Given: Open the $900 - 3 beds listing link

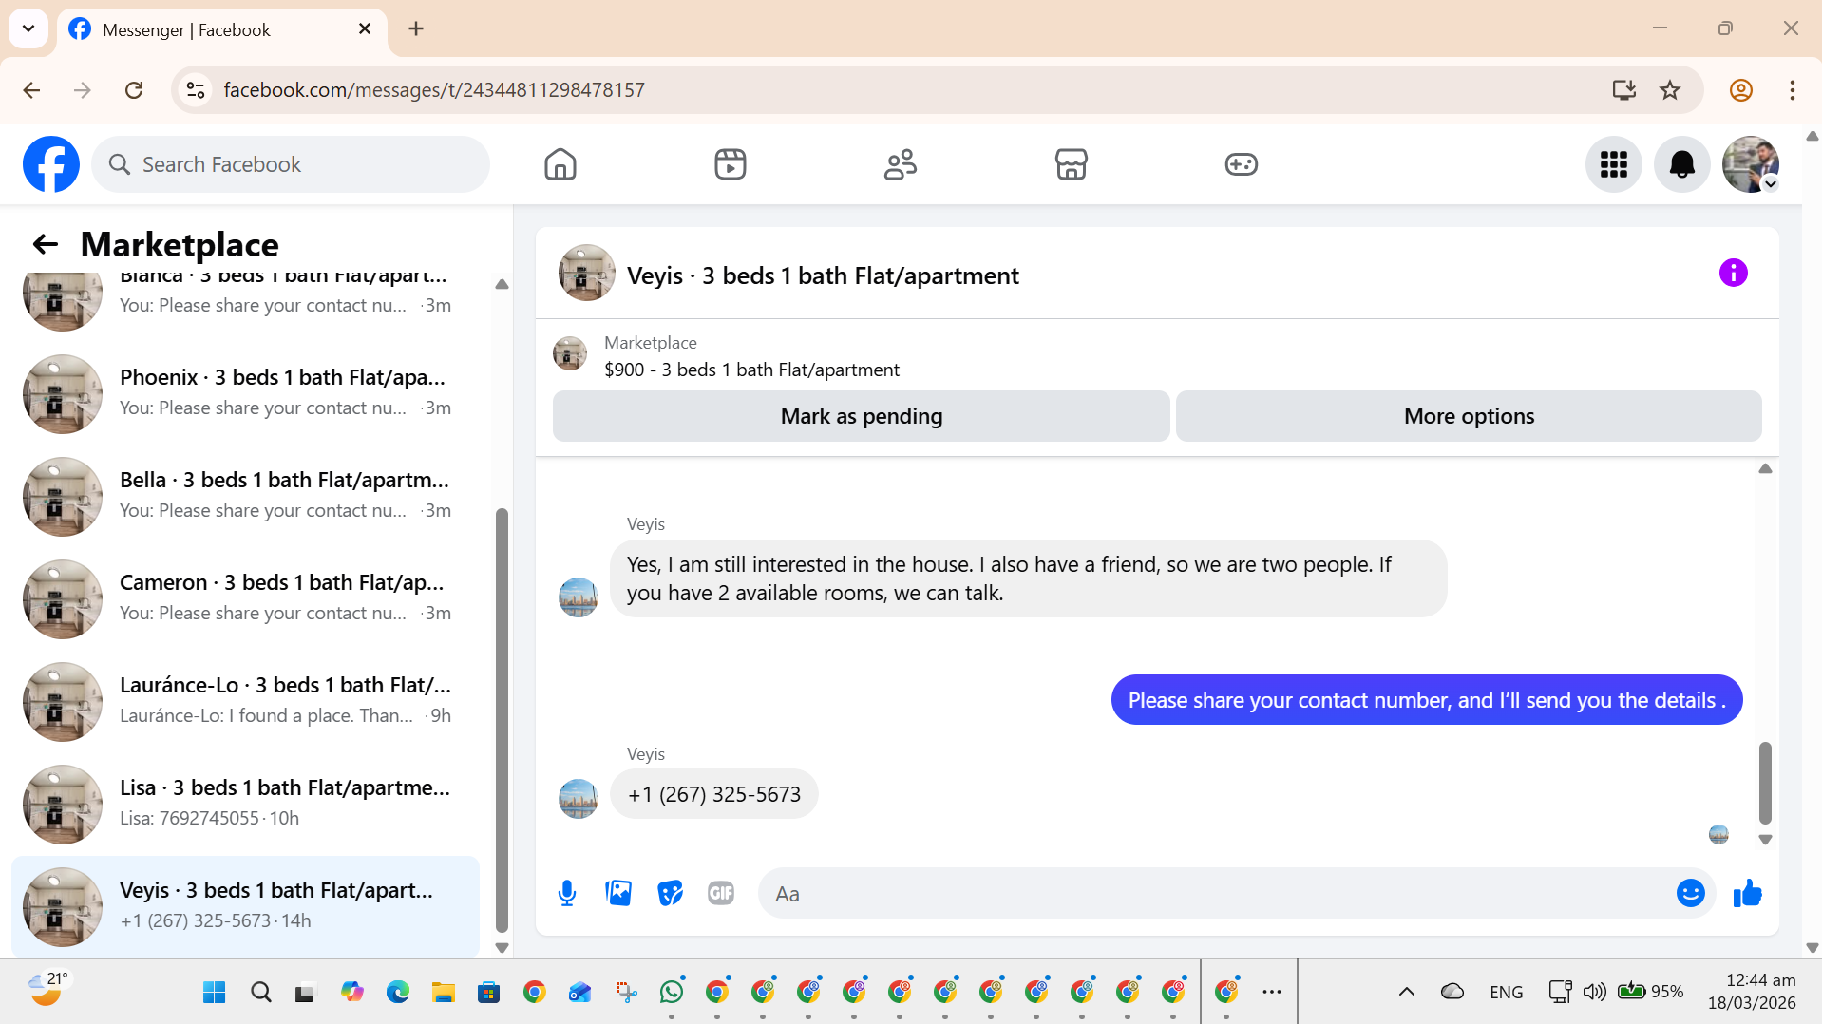Looking at the screenshot, I should click(x=751, y=370).
